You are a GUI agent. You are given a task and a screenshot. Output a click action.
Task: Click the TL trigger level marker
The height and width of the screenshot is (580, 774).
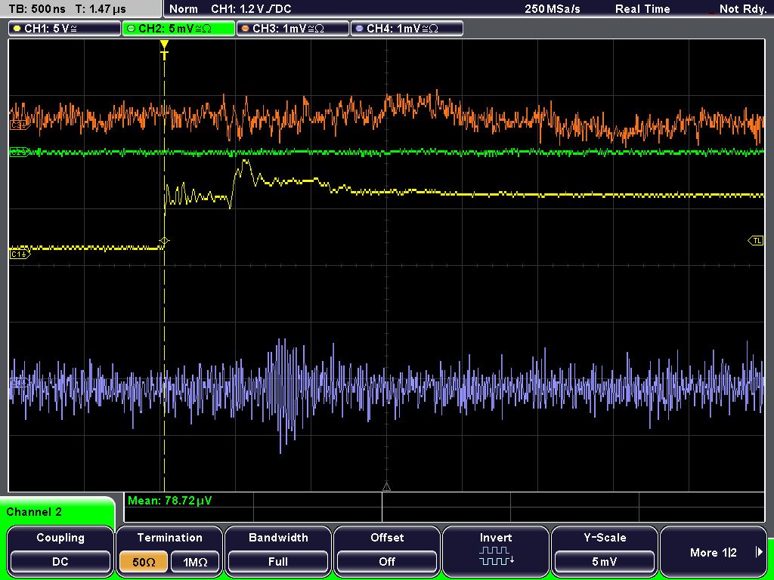(756, 241)
